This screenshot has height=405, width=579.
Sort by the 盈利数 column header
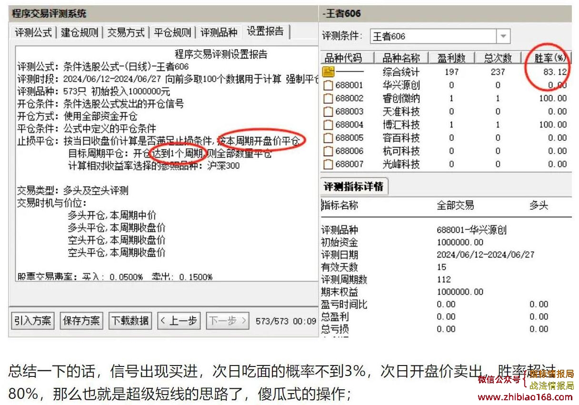click(451, 58)
